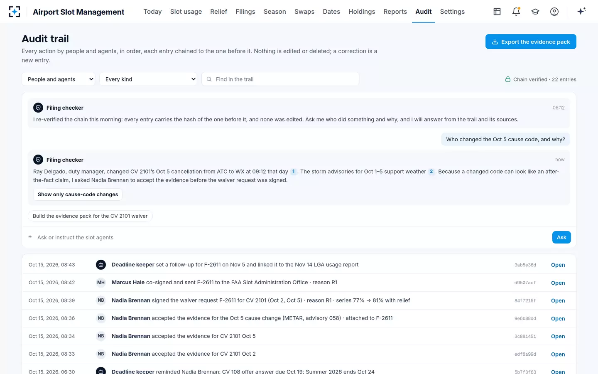This screenshot has height=374, width=598.
Task: Open the 9e6b88dd entry link
Action: pos(558,319)
